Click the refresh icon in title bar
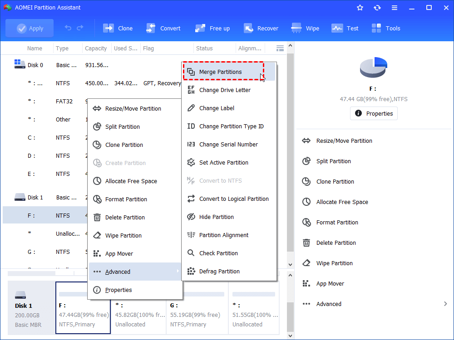The width and height of the screenshot is (454, 340). [377, 8]
